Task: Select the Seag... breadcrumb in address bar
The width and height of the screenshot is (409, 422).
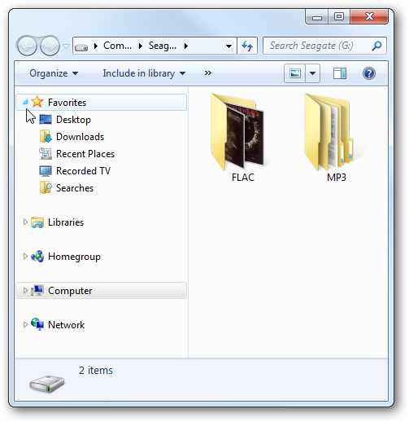Action: [163, 46]
